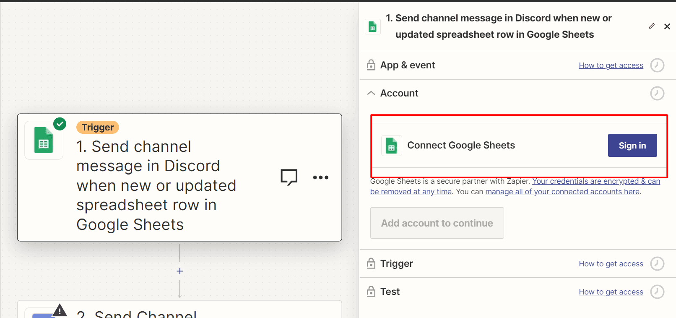Click the lock icon beside App & event
The height and width of the screenshot is (318, 676).
pos(371,65)
